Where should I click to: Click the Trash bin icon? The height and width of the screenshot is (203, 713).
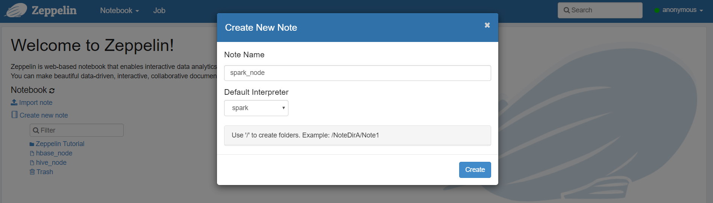pyautogui.click(x=32, y=172)
